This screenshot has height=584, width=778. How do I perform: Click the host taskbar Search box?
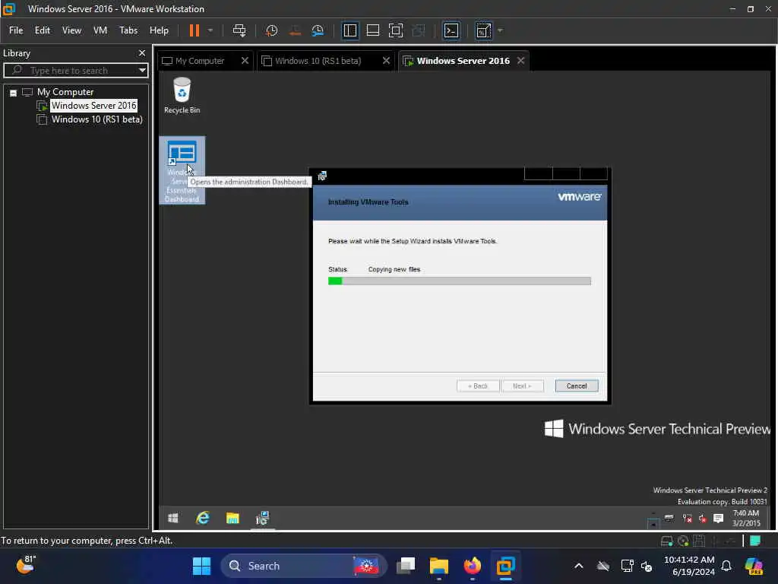303,566
